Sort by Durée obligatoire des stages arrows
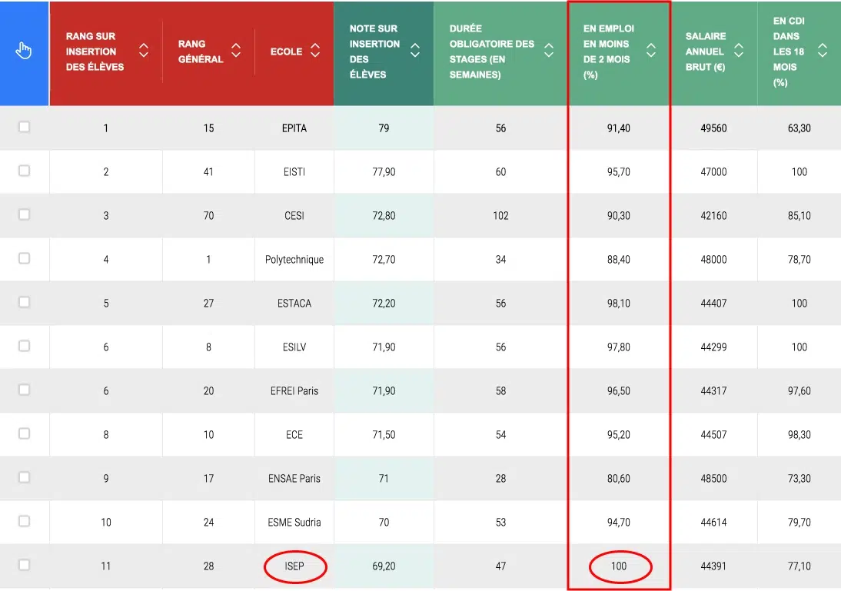Screen dimensions: 841x591 tap(549, 51)
